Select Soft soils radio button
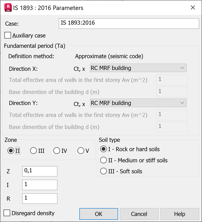 104,171
